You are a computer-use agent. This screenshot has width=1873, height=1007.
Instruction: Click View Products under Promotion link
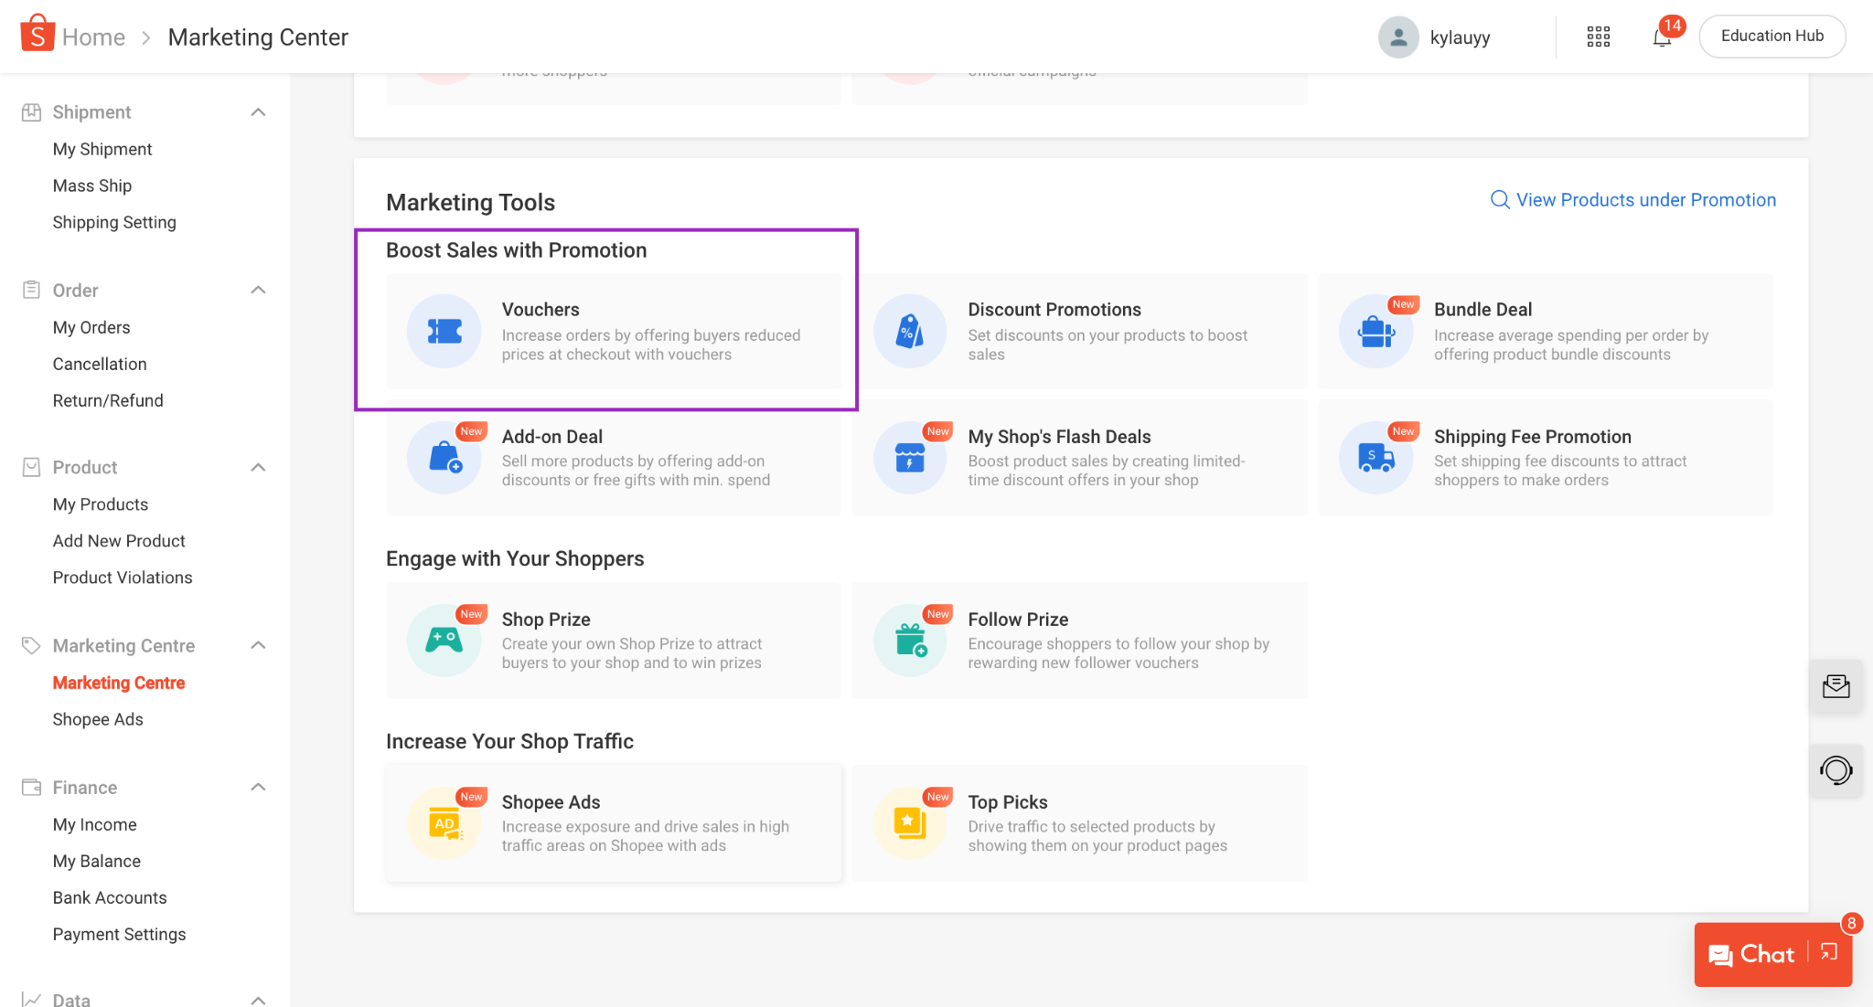(1645, 199)
